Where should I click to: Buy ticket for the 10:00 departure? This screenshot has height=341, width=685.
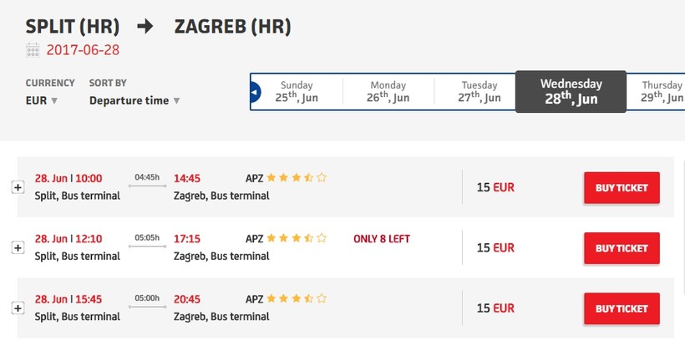pos(621,188)
